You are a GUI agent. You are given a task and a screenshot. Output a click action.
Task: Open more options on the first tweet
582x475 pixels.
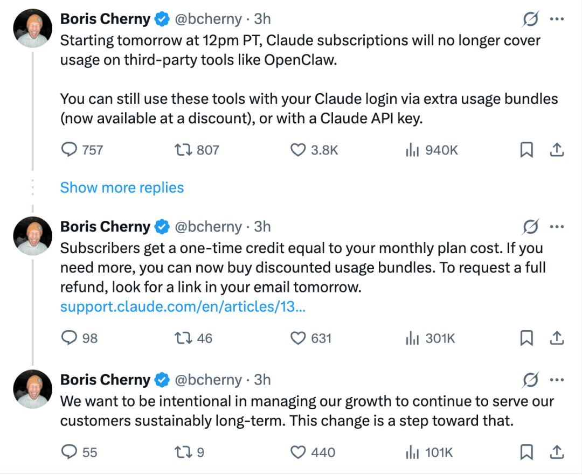coord(557,19)
